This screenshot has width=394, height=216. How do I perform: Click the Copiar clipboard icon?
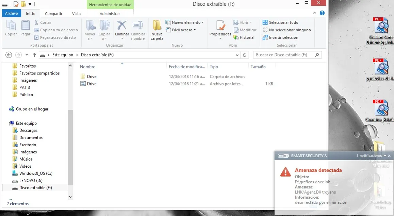click(x=11, y=26)
